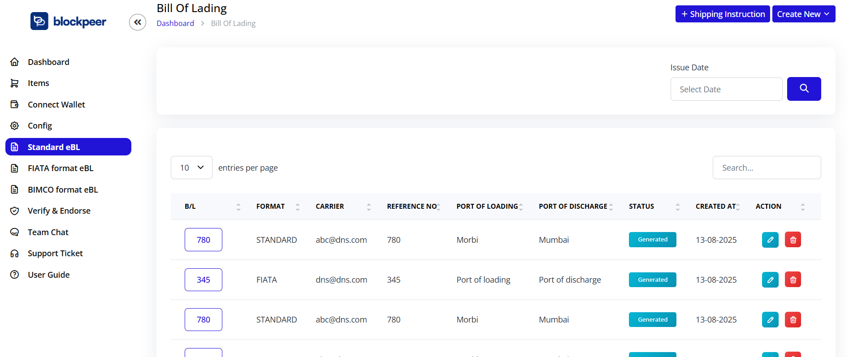Sort table by Status column
The image size is (849, 357).
point(677,206)
